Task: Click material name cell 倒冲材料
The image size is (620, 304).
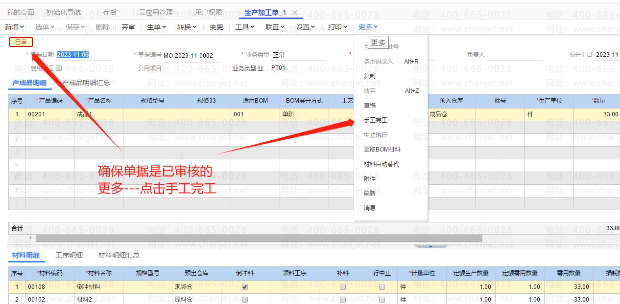Action: 98,287
